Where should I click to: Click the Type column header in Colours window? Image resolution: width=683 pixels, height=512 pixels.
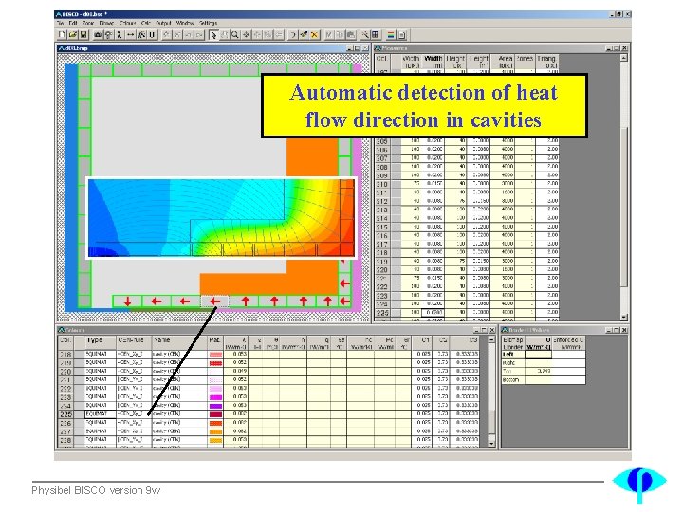tap(95, 342)
